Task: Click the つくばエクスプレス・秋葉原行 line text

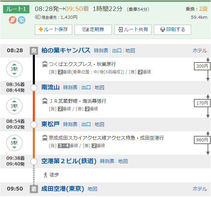Action: [x=82, y=64]
